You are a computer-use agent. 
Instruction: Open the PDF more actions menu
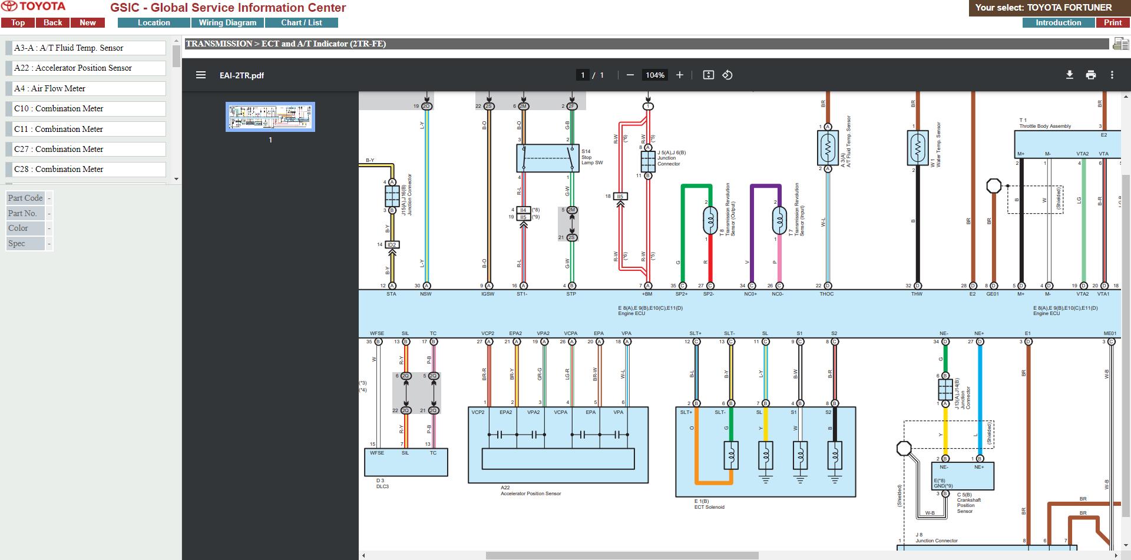tap(1112, 75)
